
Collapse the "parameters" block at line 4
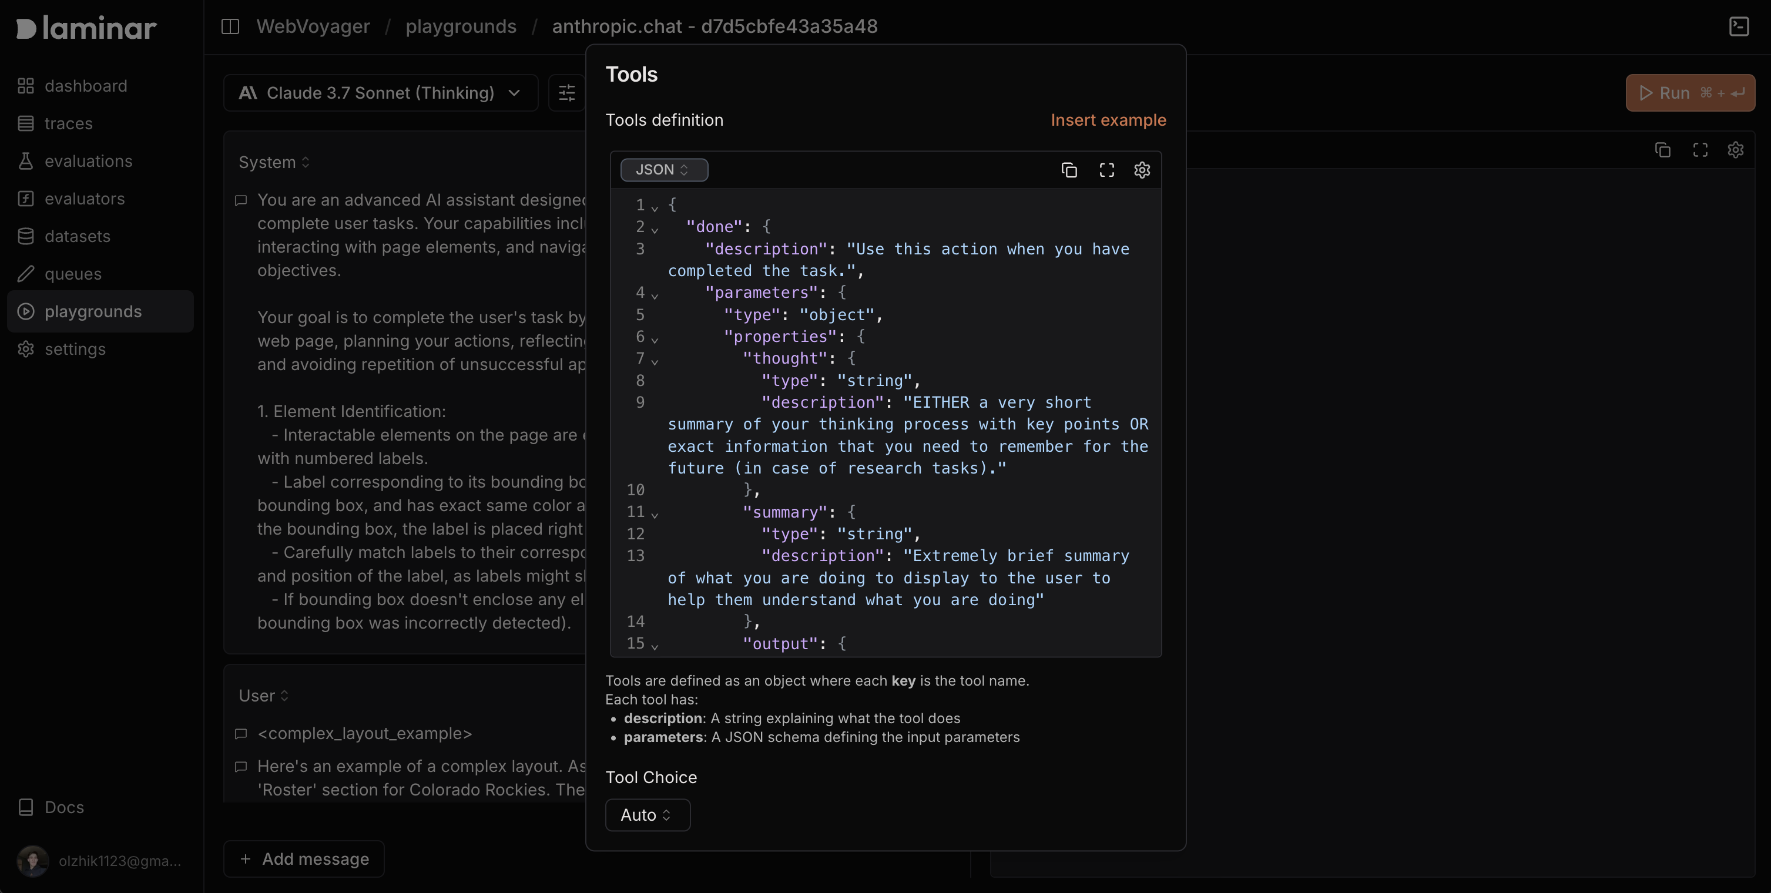(x=655, y=295)
